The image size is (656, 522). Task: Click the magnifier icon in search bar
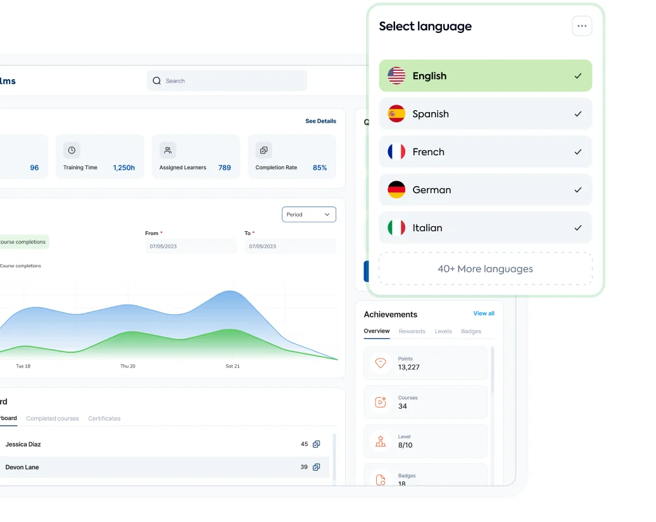click(157, 81)
